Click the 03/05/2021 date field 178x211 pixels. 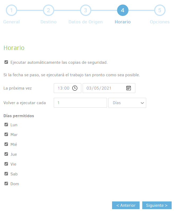(x=105, y=88)
